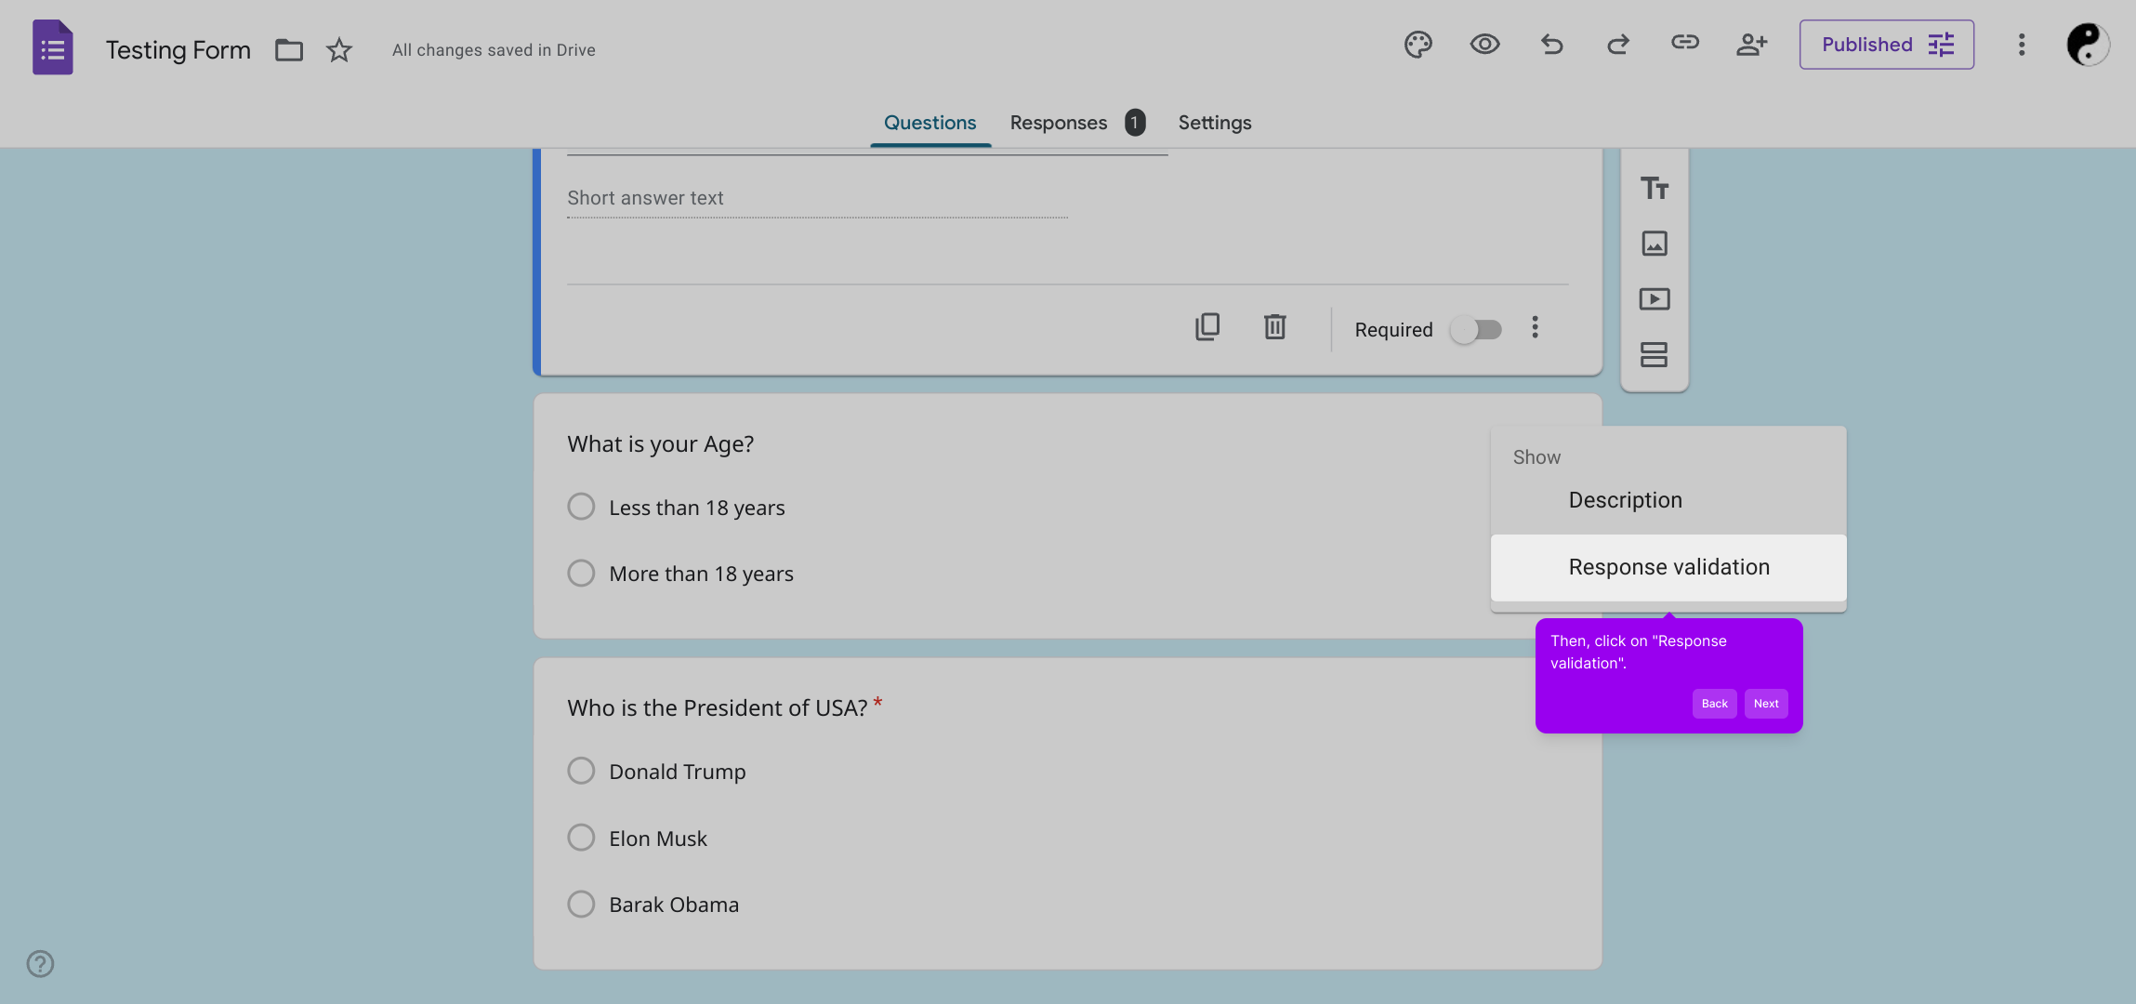Add video from side toolbar

(1654, 299)
